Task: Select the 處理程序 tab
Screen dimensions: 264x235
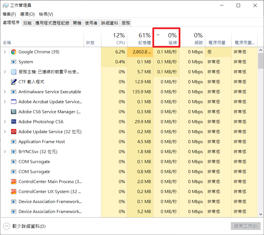Action: [x=11, y=23]
